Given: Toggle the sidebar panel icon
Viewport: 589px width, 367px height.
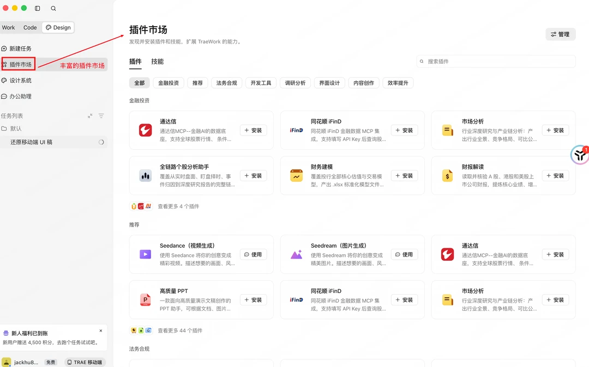Looking at the screenshot, I should click(x=38, y=8).
